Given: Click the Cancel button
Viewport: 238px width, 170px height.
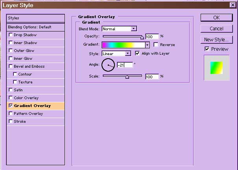Looking at the screenshot, I should coord(216,29).
